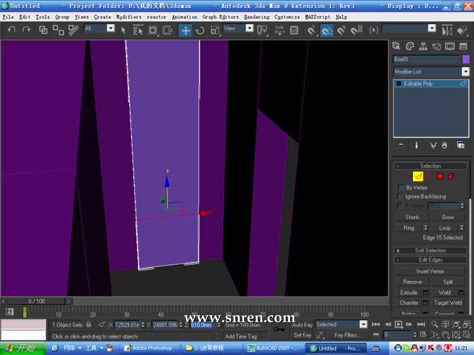Open Select by Name dialog icon
This screenshot has height=355, width=474.
tap(138, 30)
